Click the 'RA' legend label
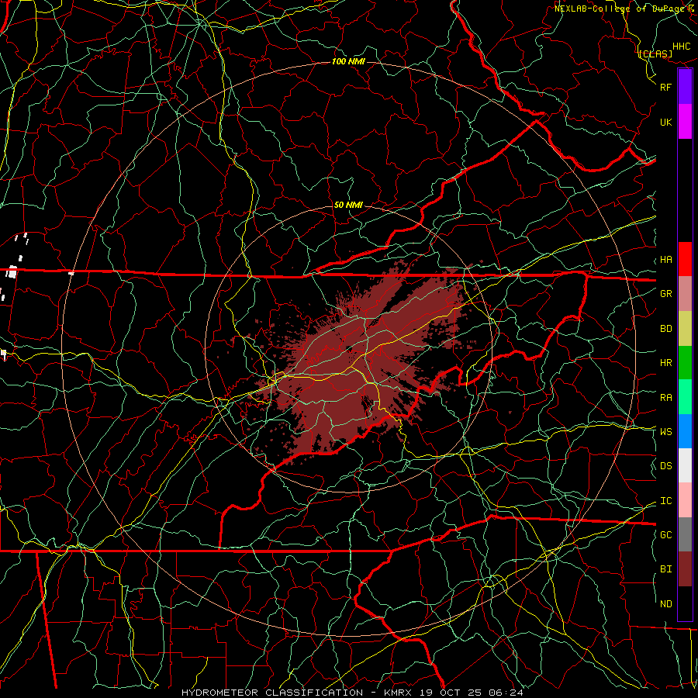The image size is (698, 698). [x=666, y=398]
